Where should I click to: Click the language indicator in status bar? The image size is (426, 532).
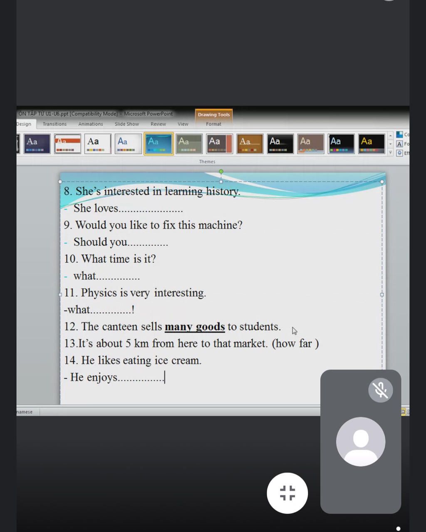(x=25, y=412)
